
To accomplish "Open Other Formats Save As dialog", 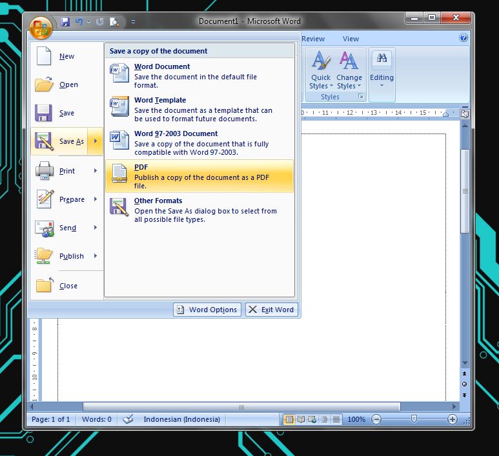I will (199, 210).
